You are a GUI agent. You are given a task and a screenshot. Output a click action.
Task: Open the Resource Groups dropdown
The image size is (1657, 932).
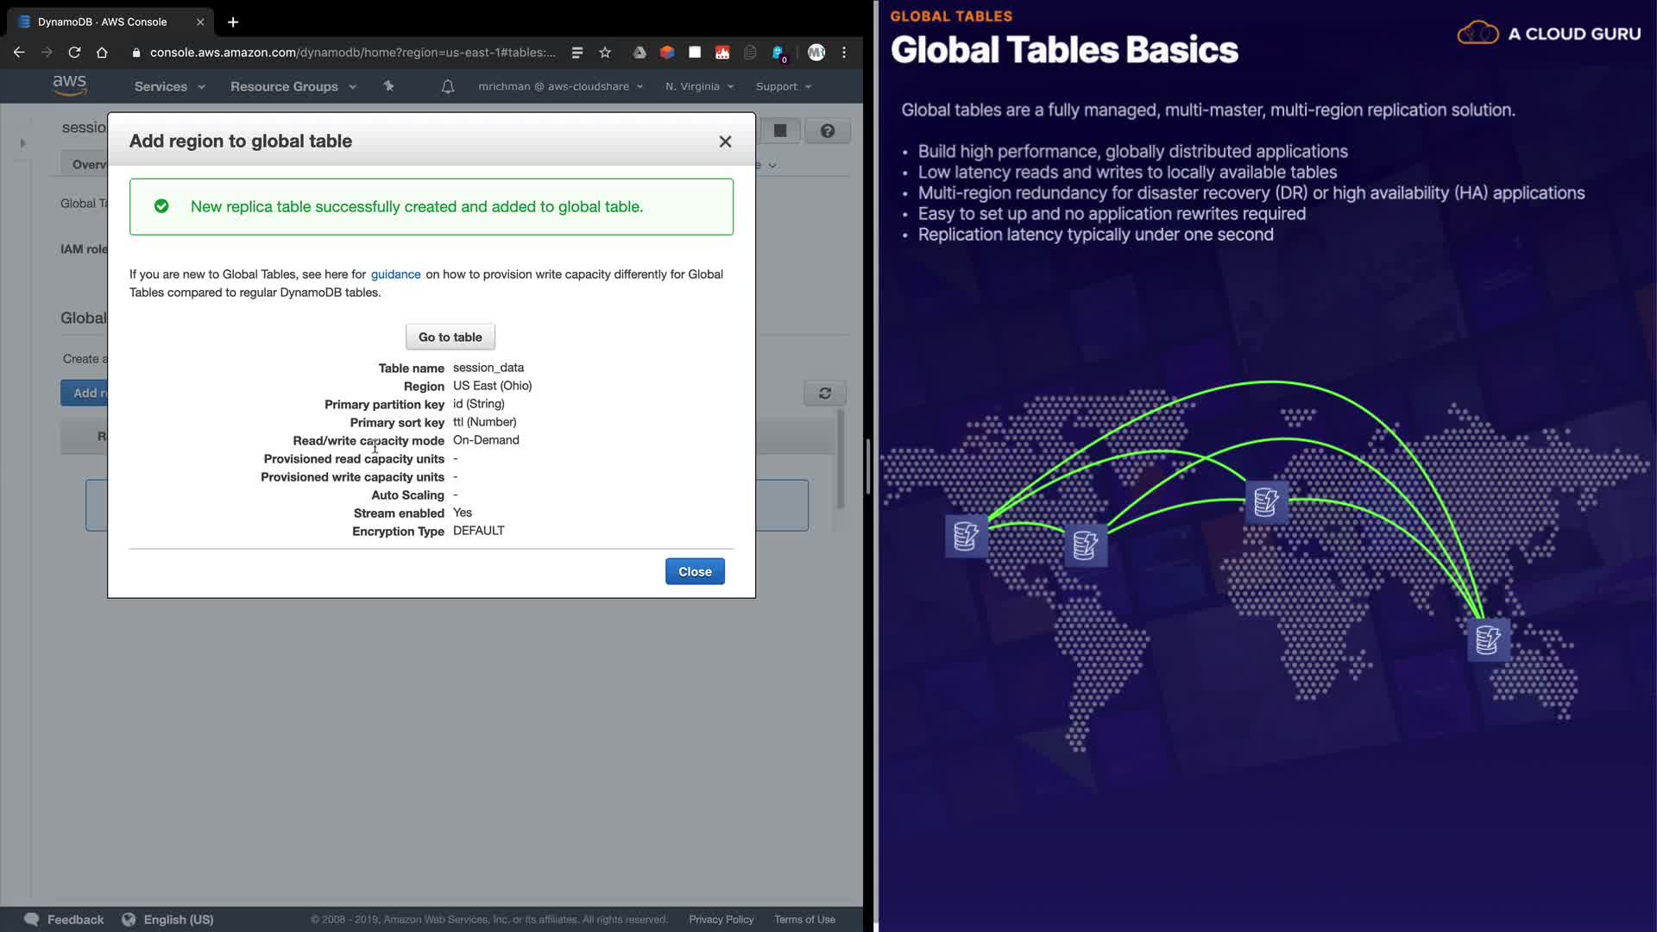(293, 86)
